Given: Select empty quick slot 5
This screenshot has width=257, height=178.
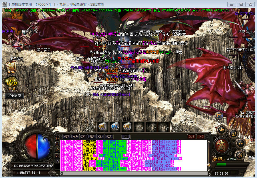Looking at the screenshot, I should click(x=151, y=126).
